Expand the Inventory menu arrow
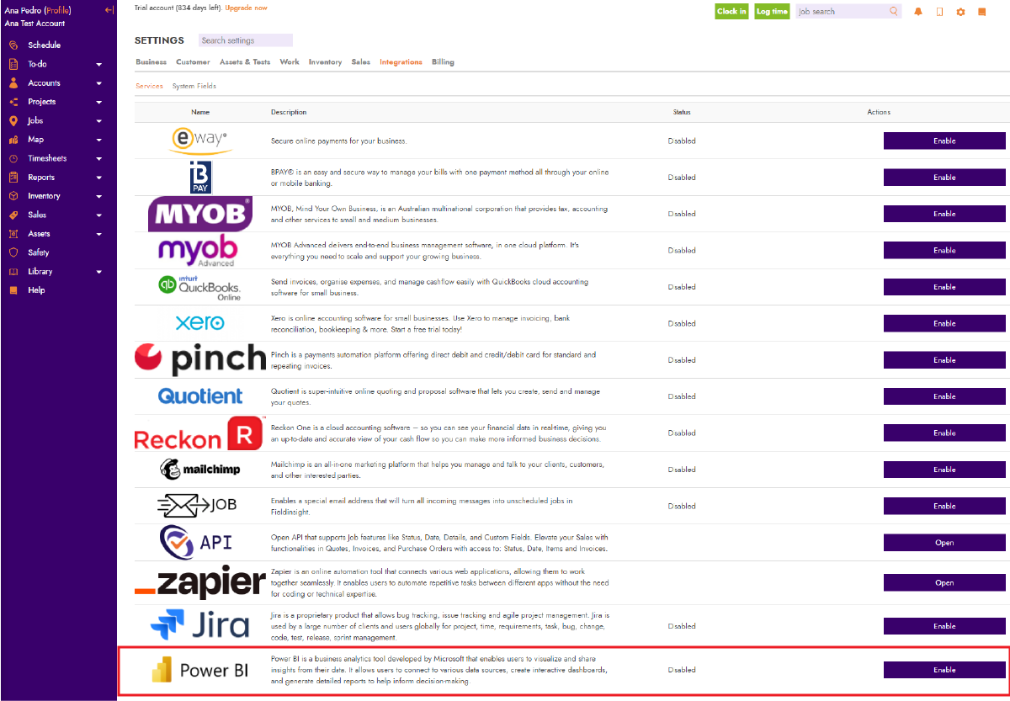 tap(99, 196)
